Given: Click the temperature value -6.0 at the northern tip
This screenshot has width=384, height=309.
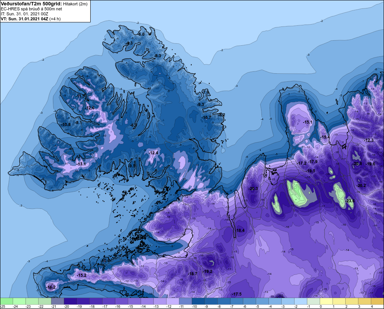Looking at the screenshot, I should pos(141,34).
